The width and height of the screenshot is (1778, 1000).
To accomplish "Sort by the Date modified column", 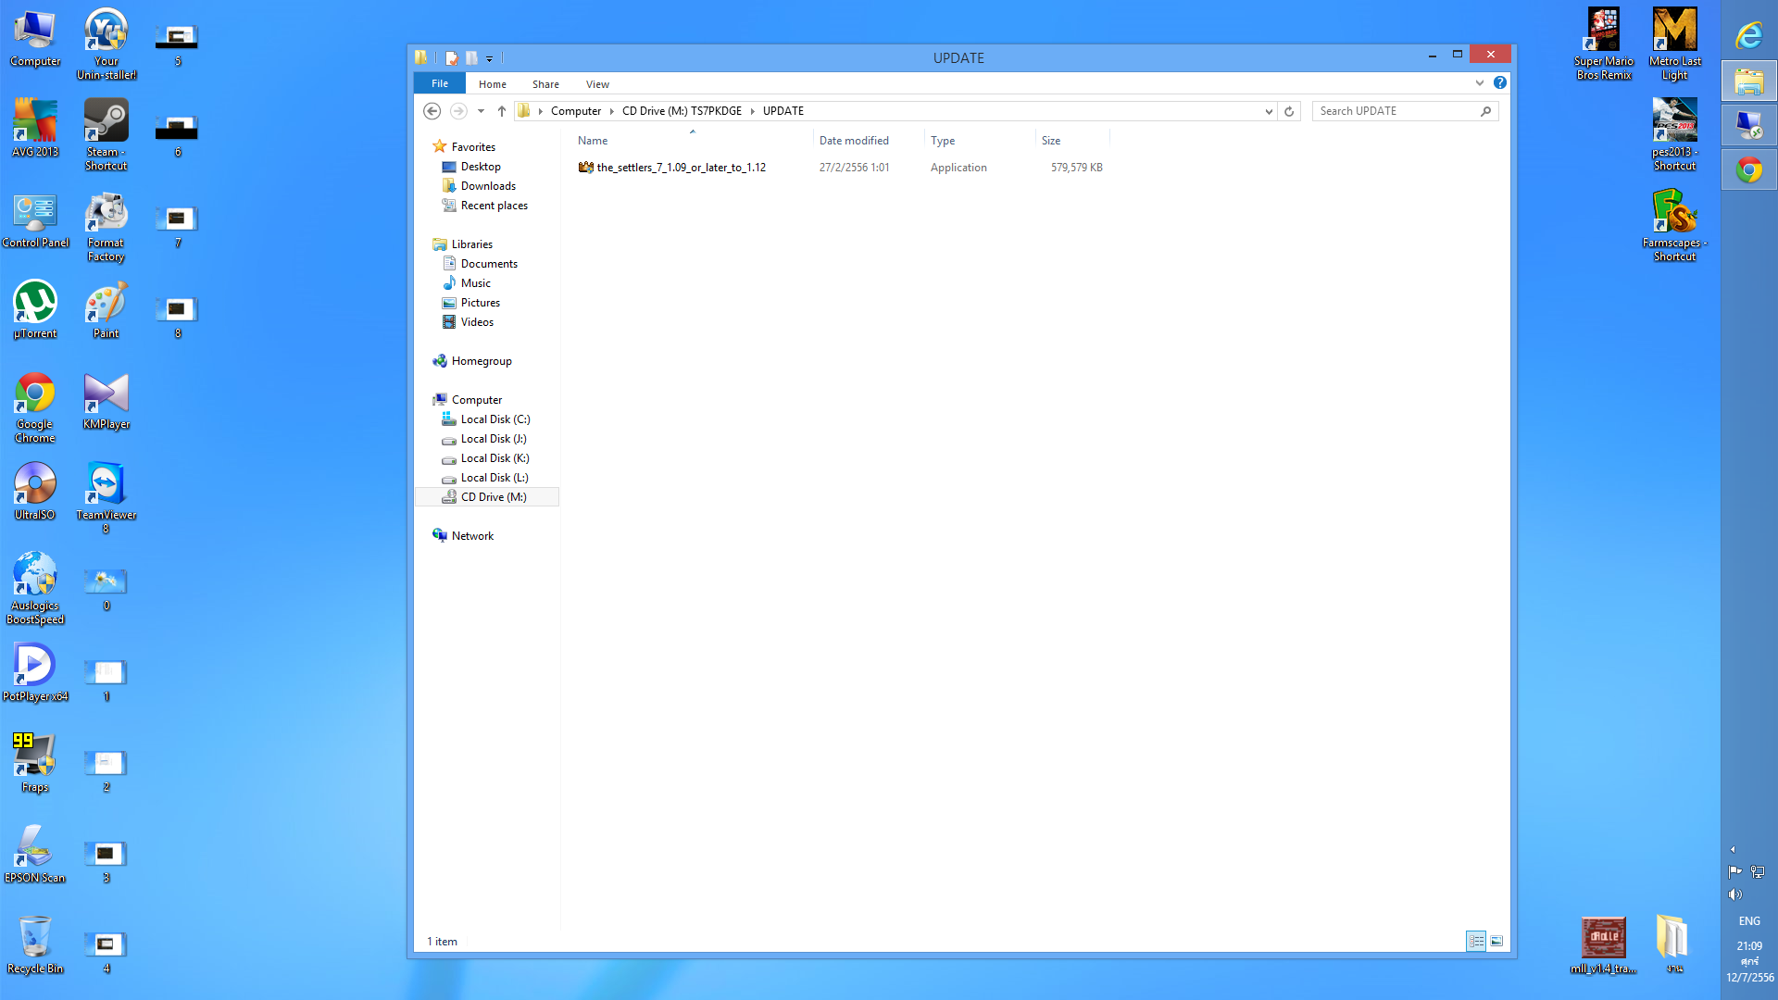I will pos(854,141).
